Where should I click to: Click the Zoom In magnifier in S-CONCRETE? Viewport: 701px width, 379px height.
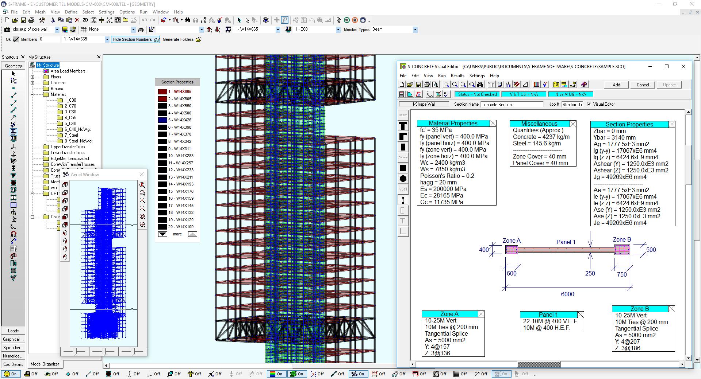coord(446,84)
